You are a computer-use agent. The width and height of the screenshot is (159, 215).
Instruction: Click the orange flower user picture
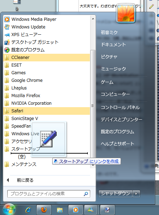(x=126, y=13)
